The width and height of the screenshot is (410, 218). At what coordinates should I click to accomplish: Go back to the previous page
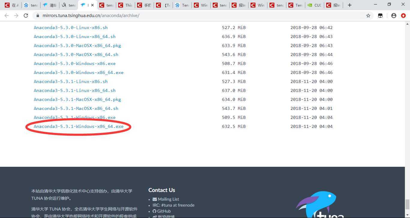coord(7,16)
